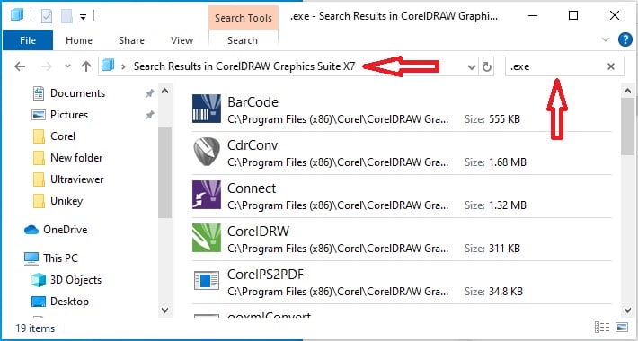Click the New folder quick access toolbar icon
This screenshot has height=341, width=638.
[x=66, y=16]
